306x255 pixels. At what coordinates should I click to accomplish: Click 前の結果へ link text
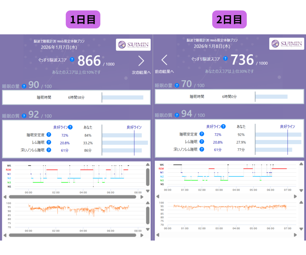click(x=164, y=72)
